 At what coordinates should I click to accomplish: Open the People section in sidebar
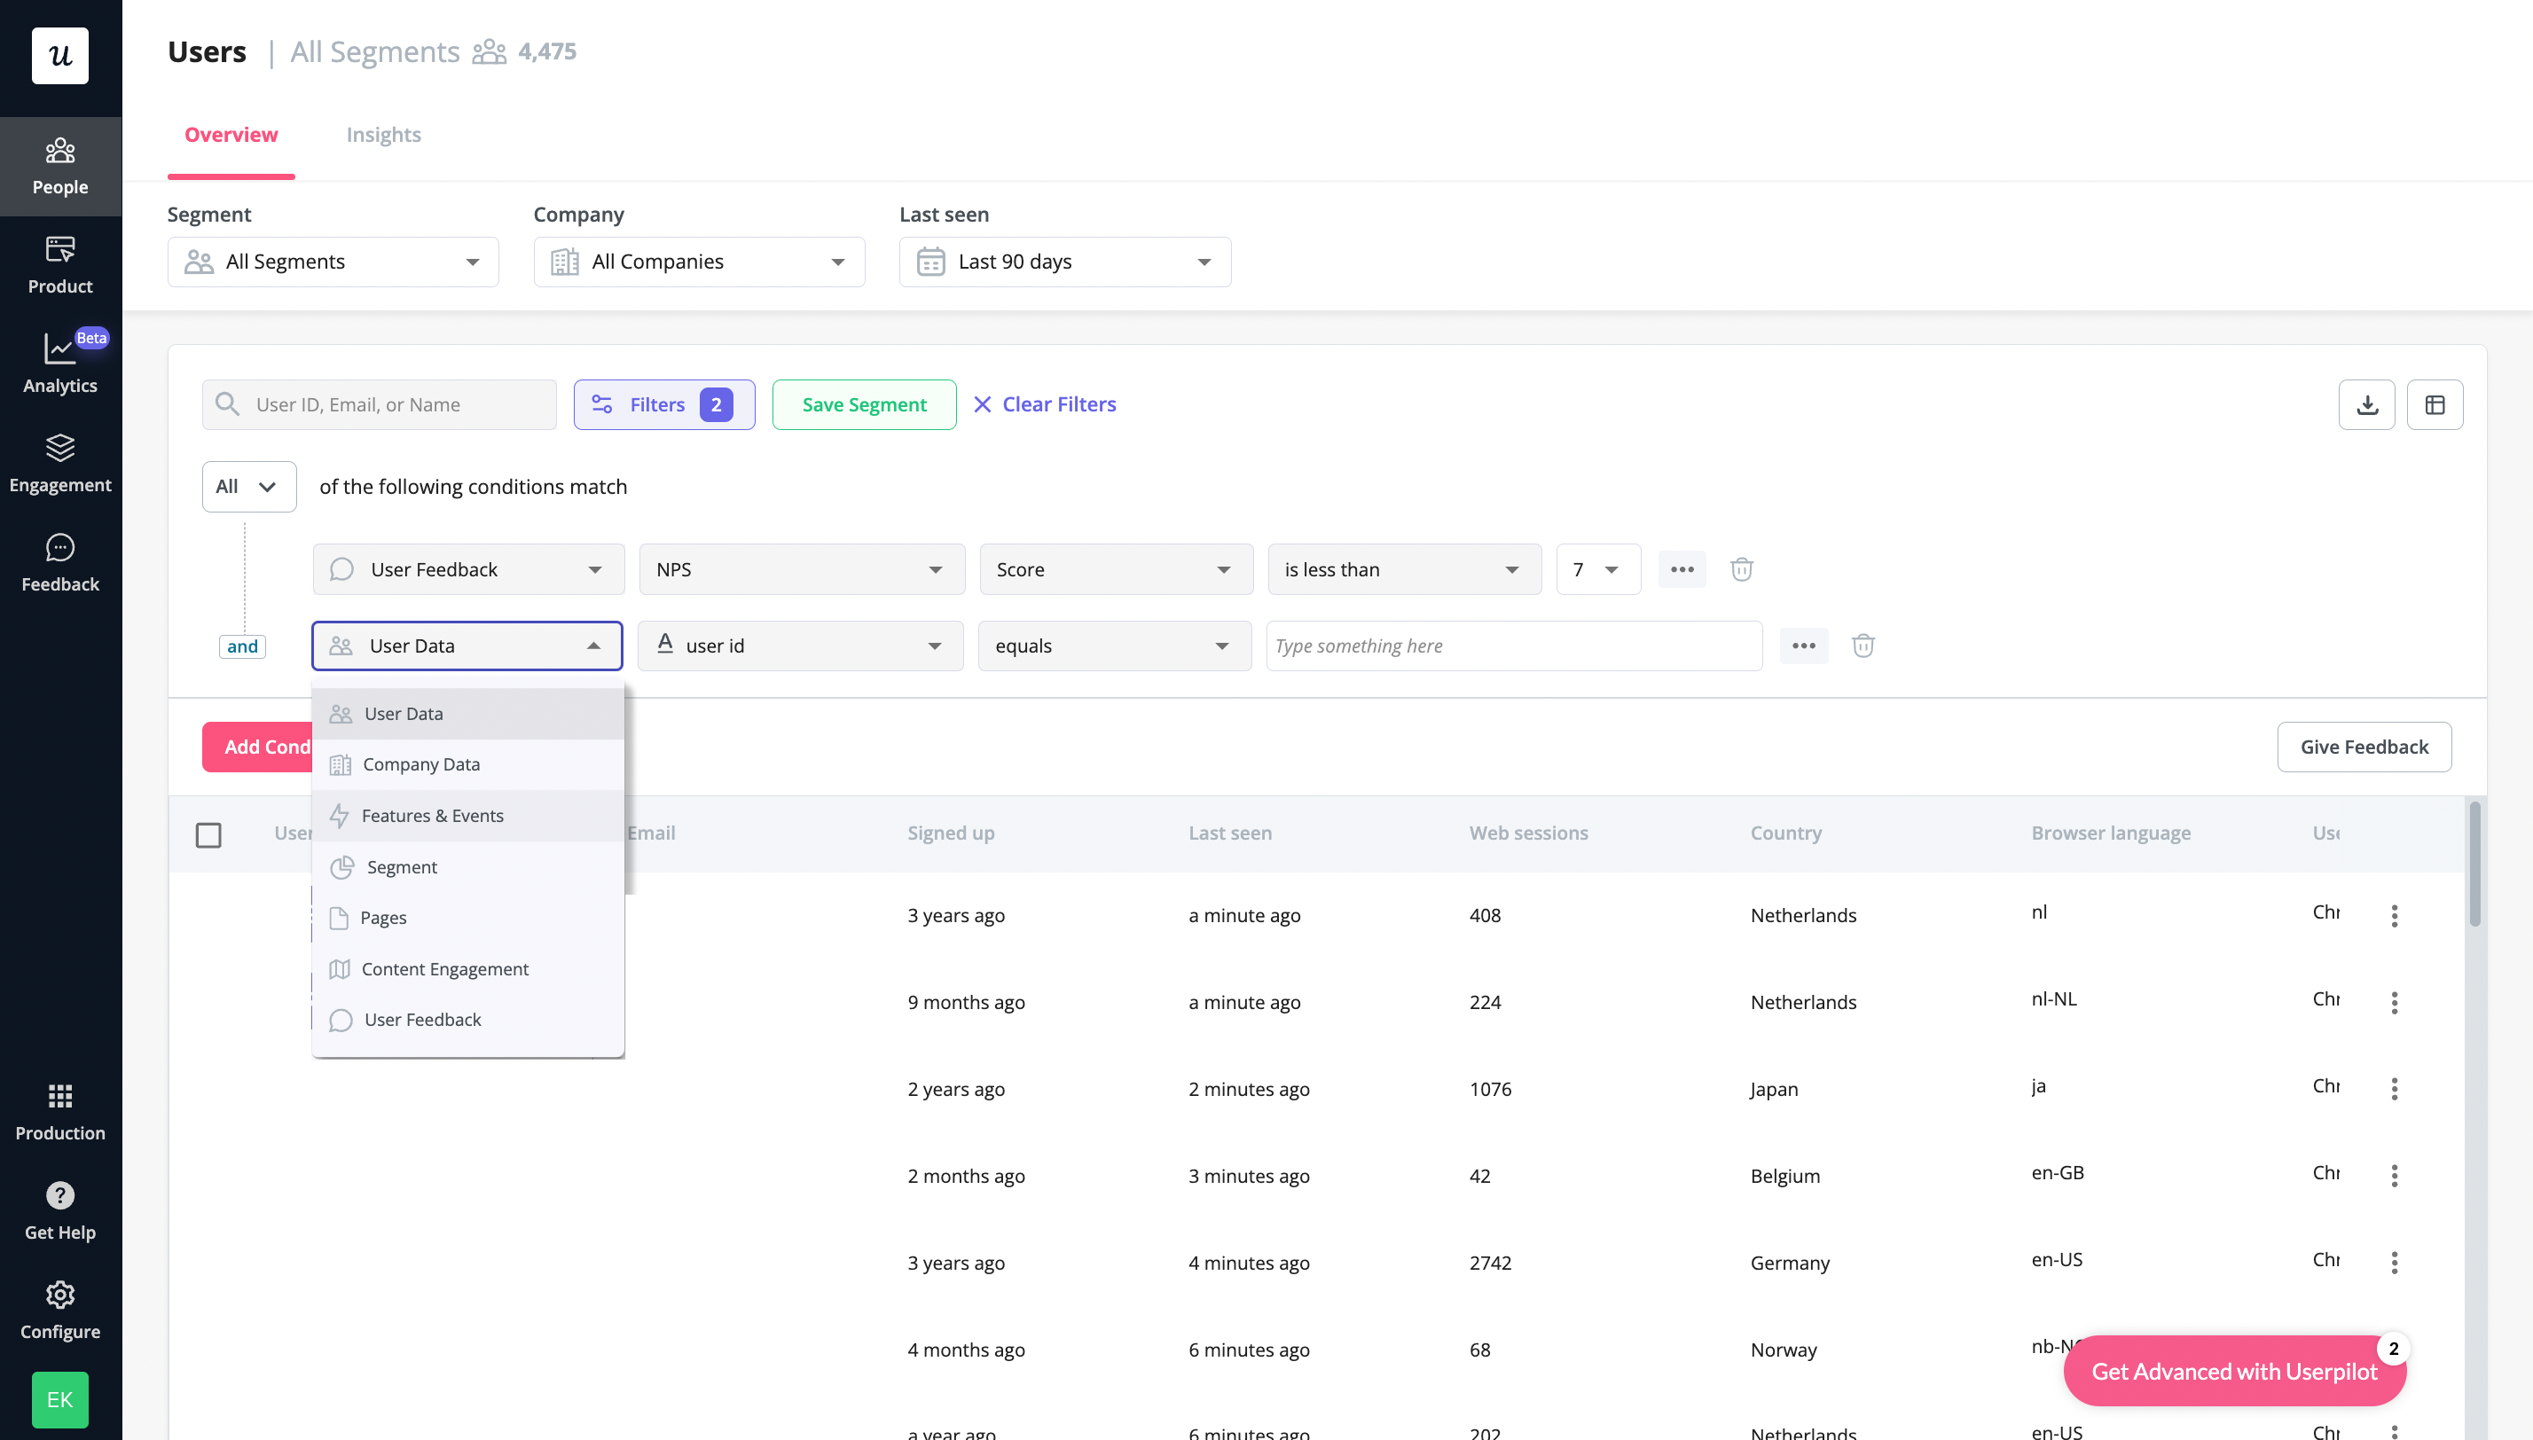(59, 165)
